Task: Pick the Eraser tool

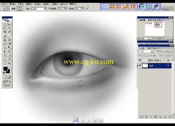Action: pyautogui.click(x=5, y=43)
